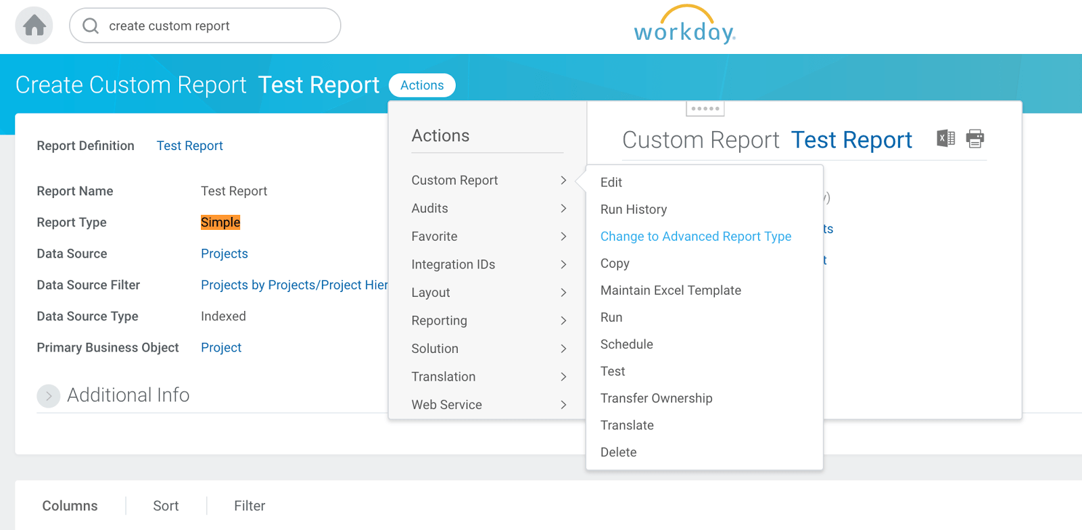Click the Actions button
Image resolution: width=1082 pixels, height=530 pixels.
pyautogui.click(x=422, y=85)
